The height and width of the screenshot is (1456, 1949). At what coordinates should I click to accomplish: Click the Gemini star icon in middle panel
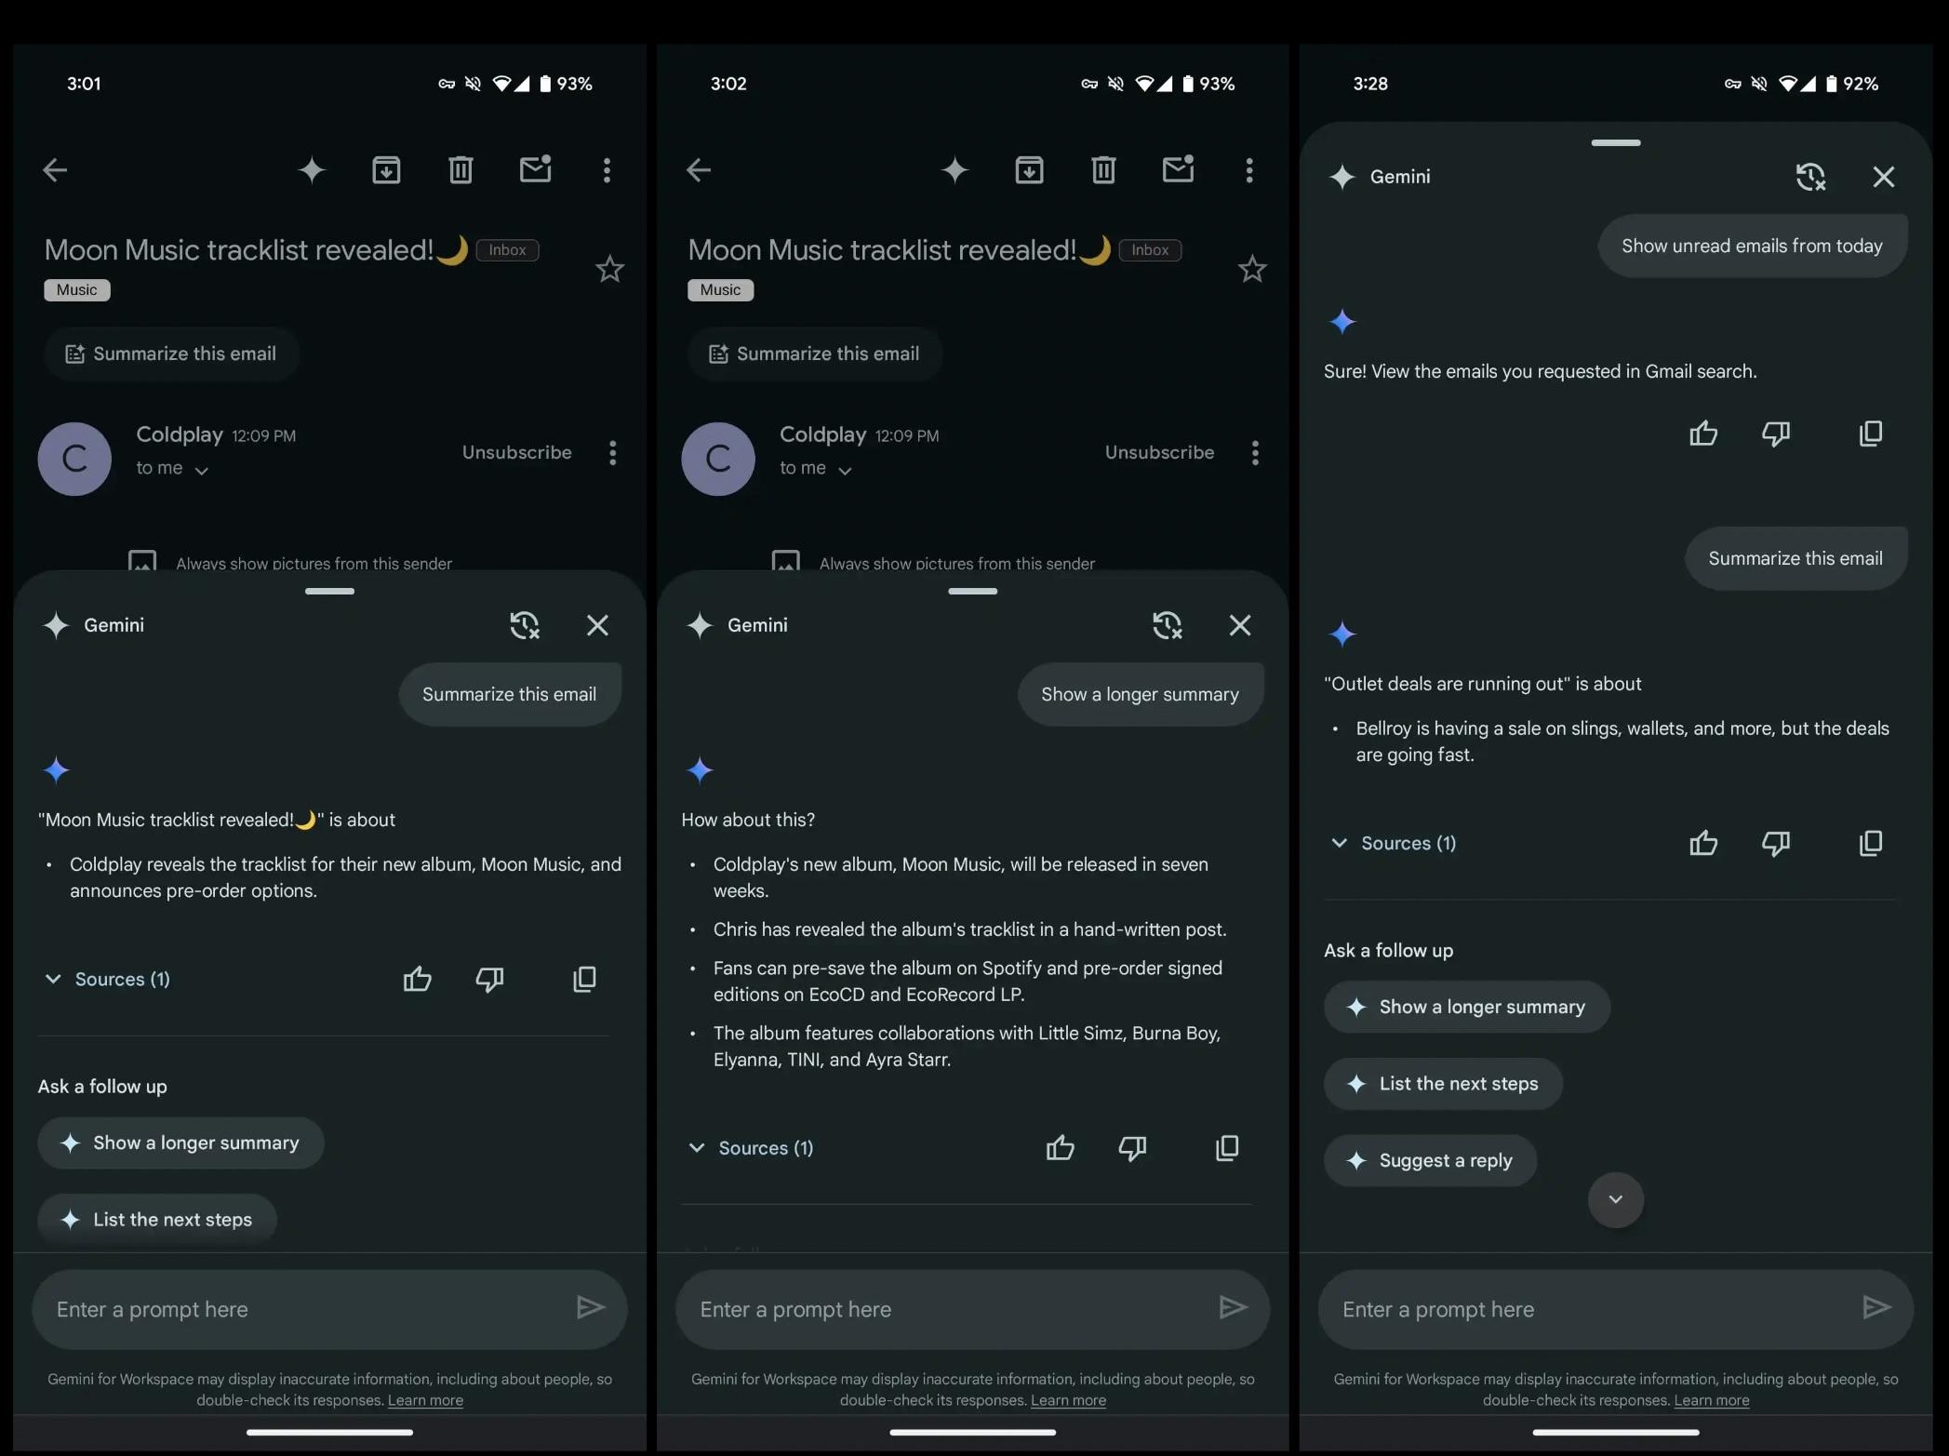697,627
